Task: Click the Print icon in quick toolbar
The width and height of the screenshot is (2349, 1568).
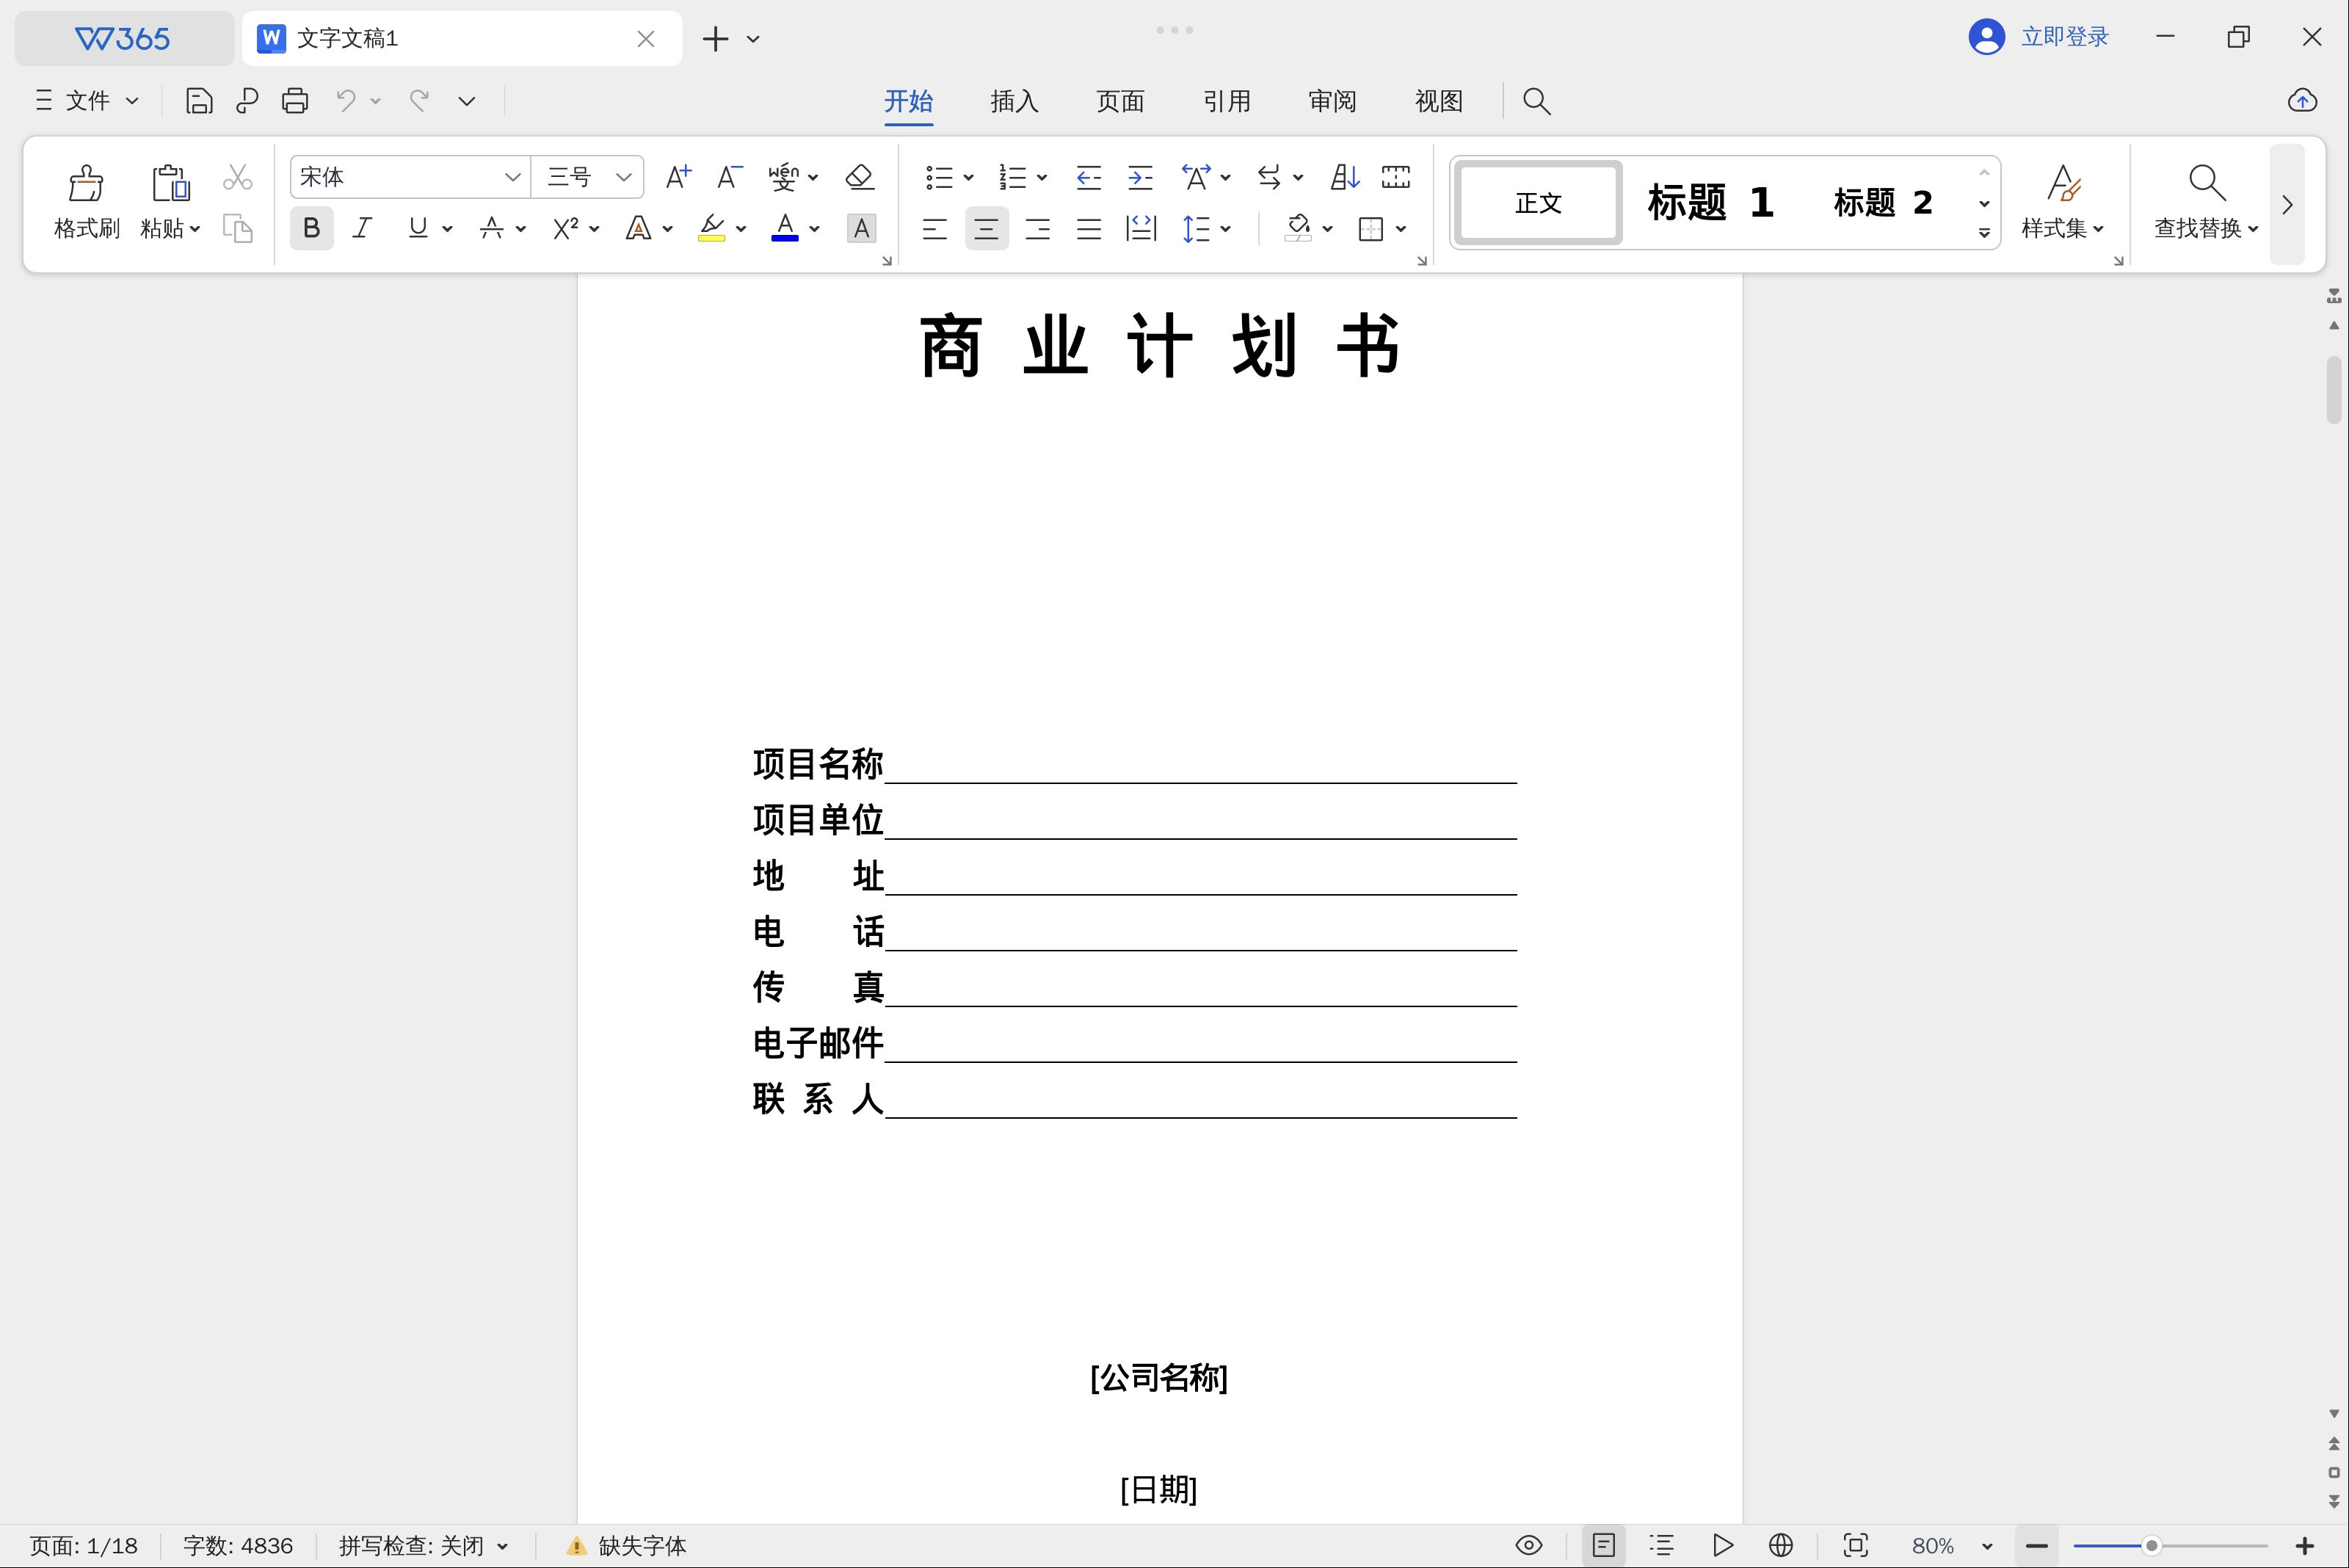Action: [295, 100]
